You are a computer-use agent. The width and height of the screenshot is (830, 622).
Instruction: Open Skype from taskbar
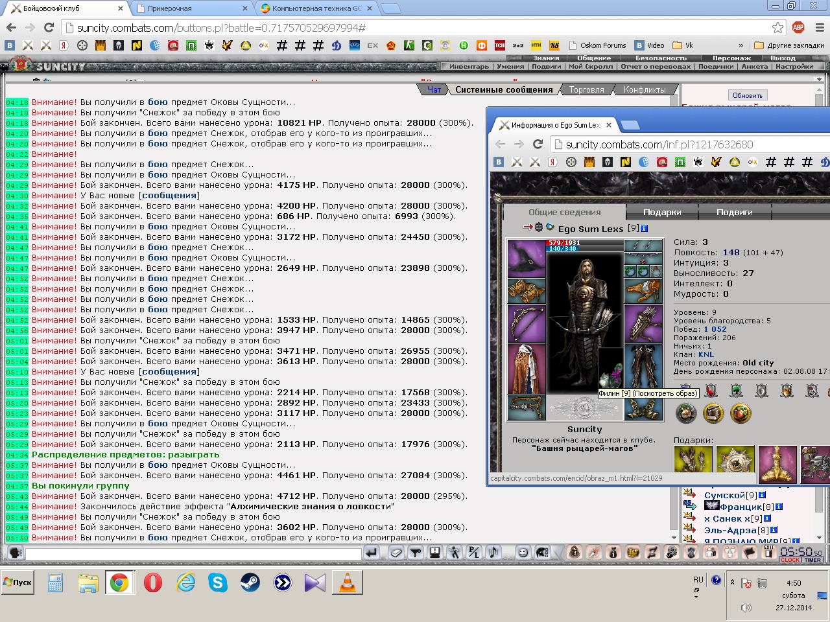coord(218,582)
